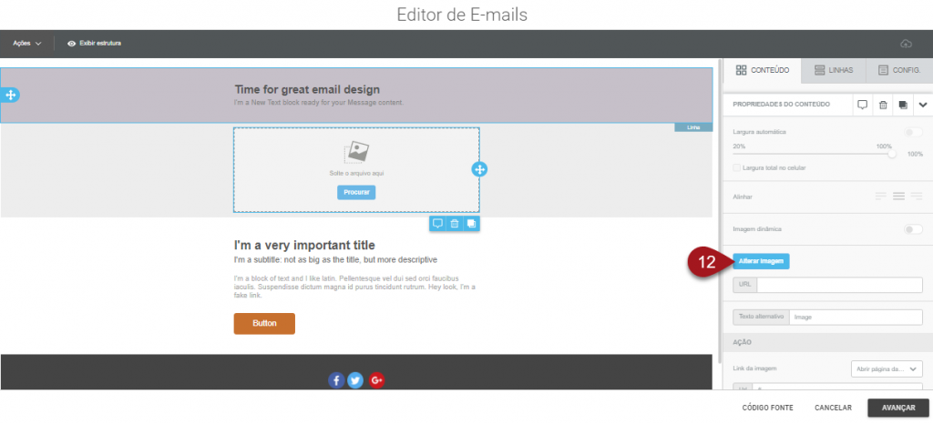Collapse the Propriedades do Conteúdo panel chevron

(922, 105)
